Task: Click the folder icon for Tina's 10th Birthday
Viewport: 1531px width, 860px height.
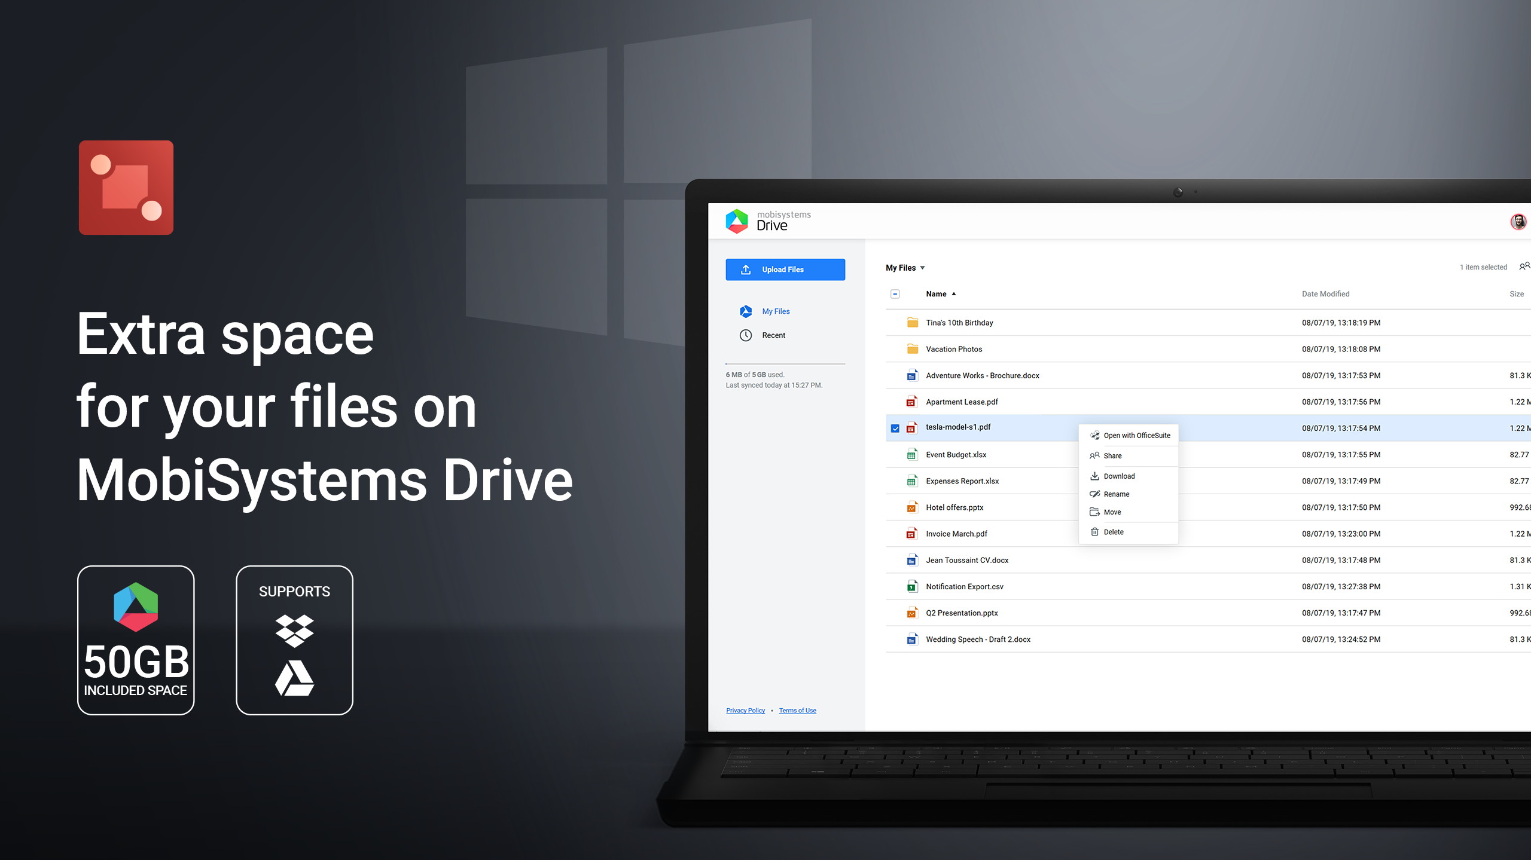Action: (913, 323)
